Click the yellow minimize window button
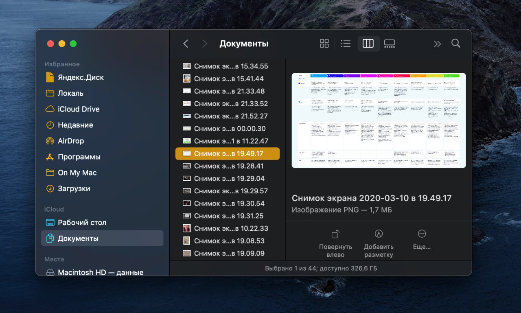521x313 pixels. tap(62, 44)
